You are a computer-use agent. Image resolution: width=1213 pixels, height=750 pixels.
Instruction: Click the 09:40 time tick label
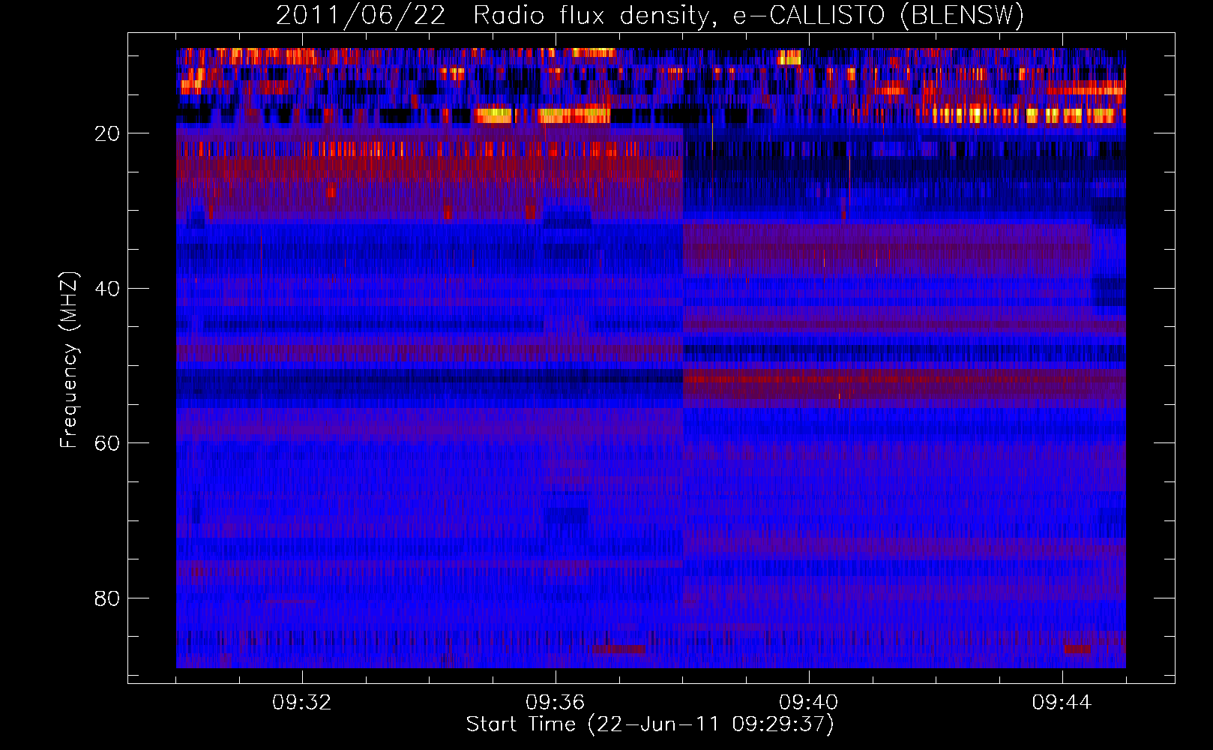coord(809,703)
